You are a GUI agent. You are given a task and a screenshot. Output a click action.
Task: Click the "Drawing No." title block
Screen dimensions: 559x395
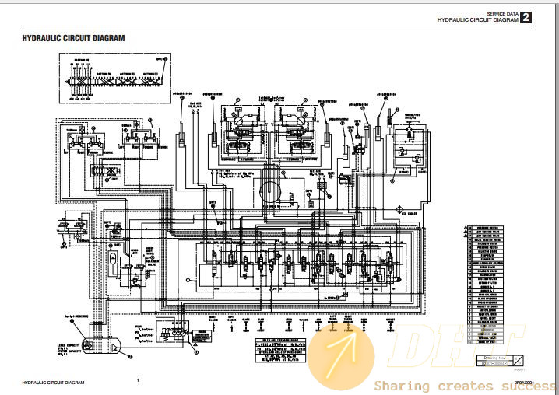click(500, 361)
